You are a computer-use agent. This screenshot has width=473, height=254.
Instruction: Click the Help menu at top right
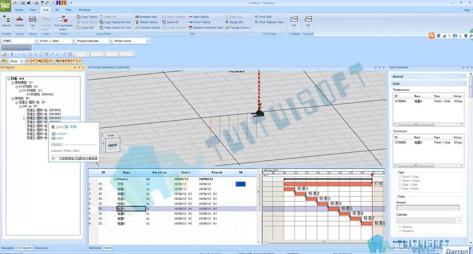(x=466, y=10)
